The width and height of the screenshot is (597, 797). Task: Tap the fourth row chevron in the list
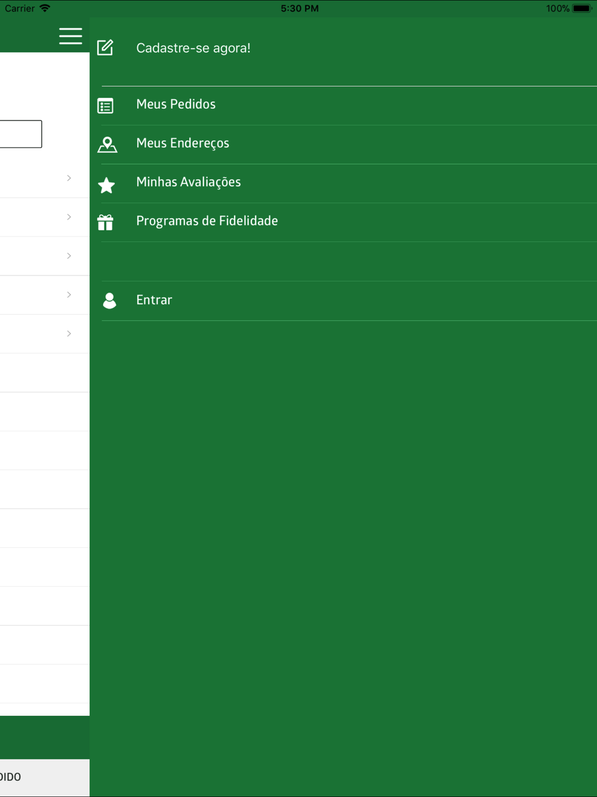coord(69,295)
